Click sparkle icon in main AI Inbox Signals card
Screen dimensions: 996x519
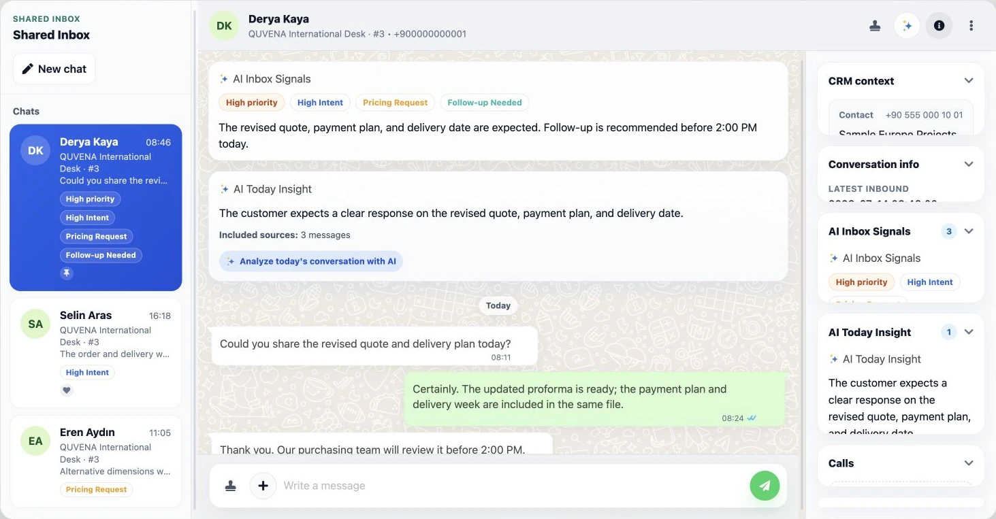click(x=224, y=79)
